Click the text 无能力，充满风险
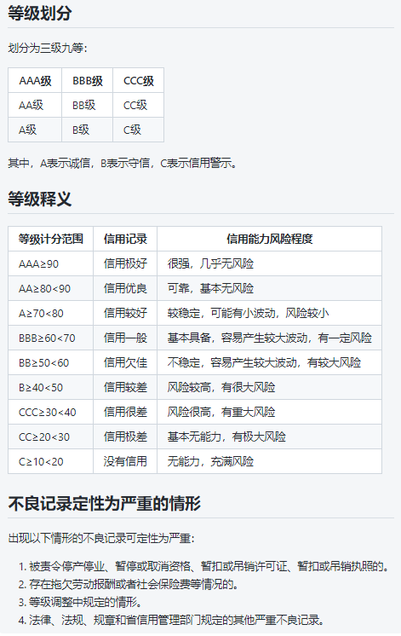Screen dimensions: 401x636 click(210, 461)
